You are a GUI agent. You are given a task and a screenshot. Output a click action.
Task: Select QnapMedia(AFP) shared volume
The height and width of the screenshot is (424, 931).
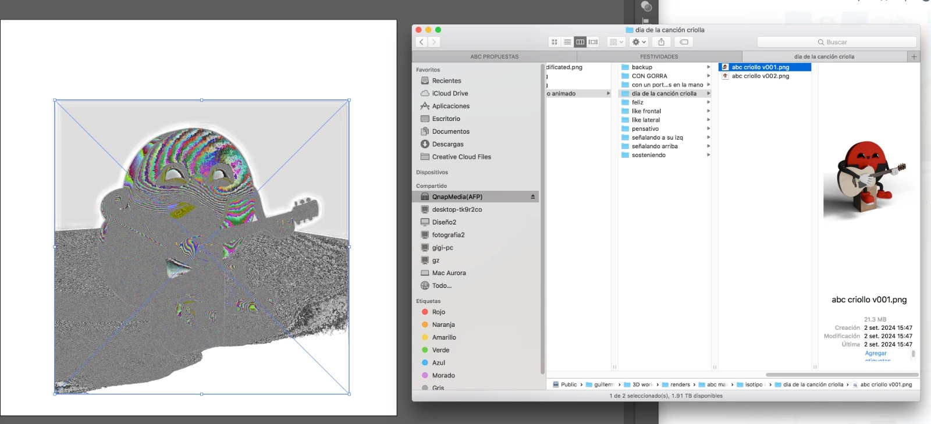(x=475, y=197)
